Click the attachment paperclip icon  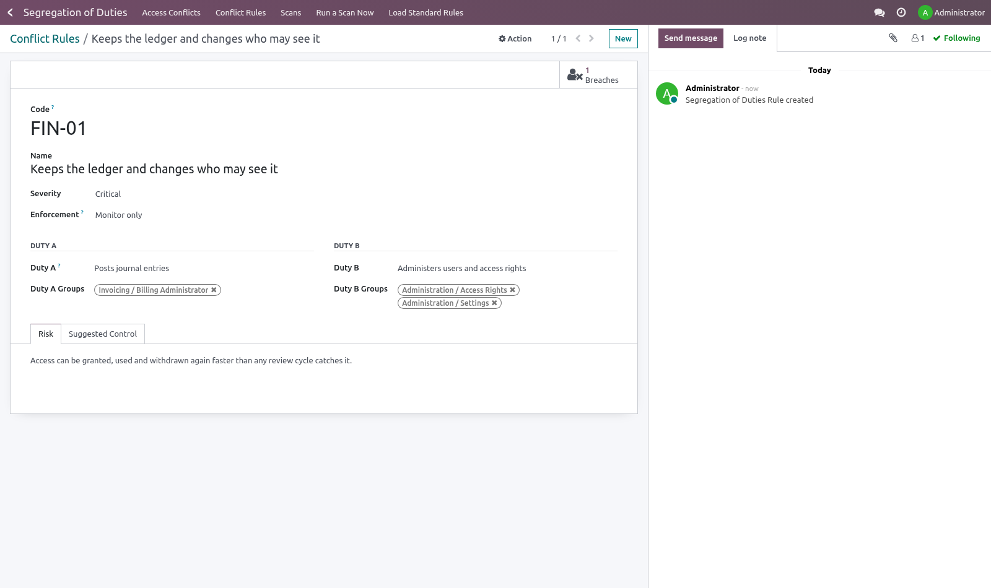(893, 38)
